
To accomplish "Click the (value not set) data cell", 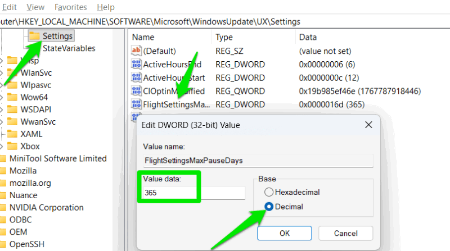I will pyautogui.click(x=325, y=51).
